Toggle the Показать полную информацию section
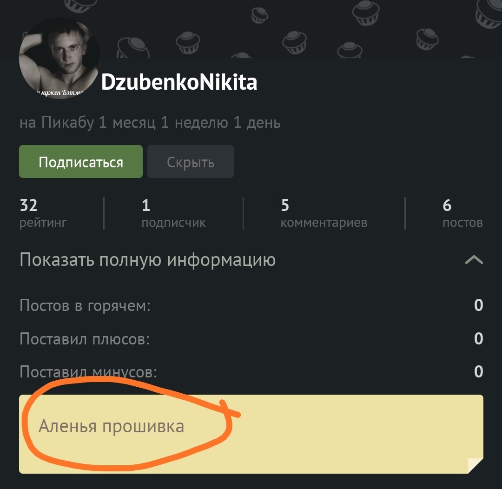 (x=251, y=259)
